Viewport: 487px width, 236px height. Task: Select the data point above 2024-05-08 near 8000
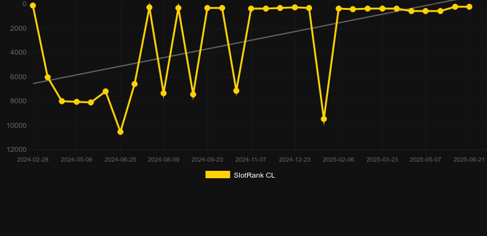tap(76, 102)
